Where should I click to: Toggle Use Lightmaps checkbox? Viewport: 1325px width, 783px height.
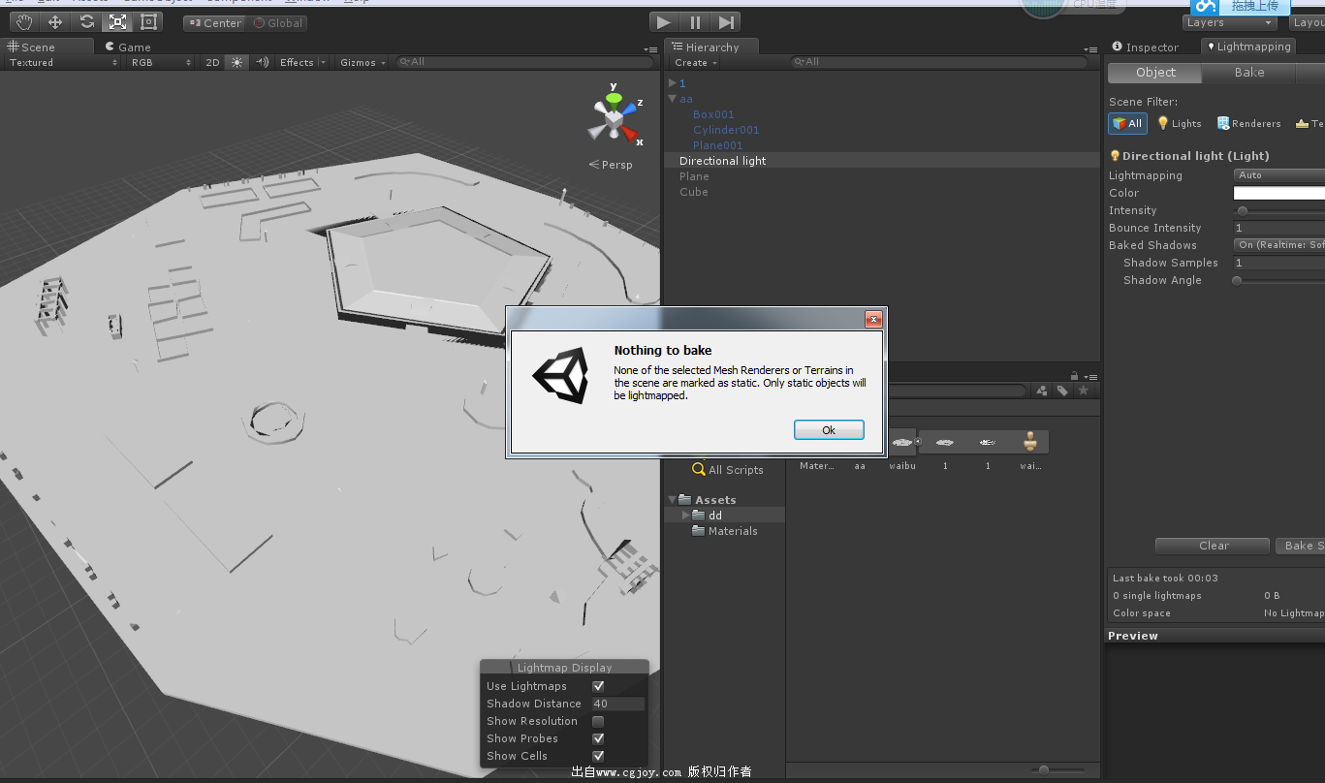[598, 686]
